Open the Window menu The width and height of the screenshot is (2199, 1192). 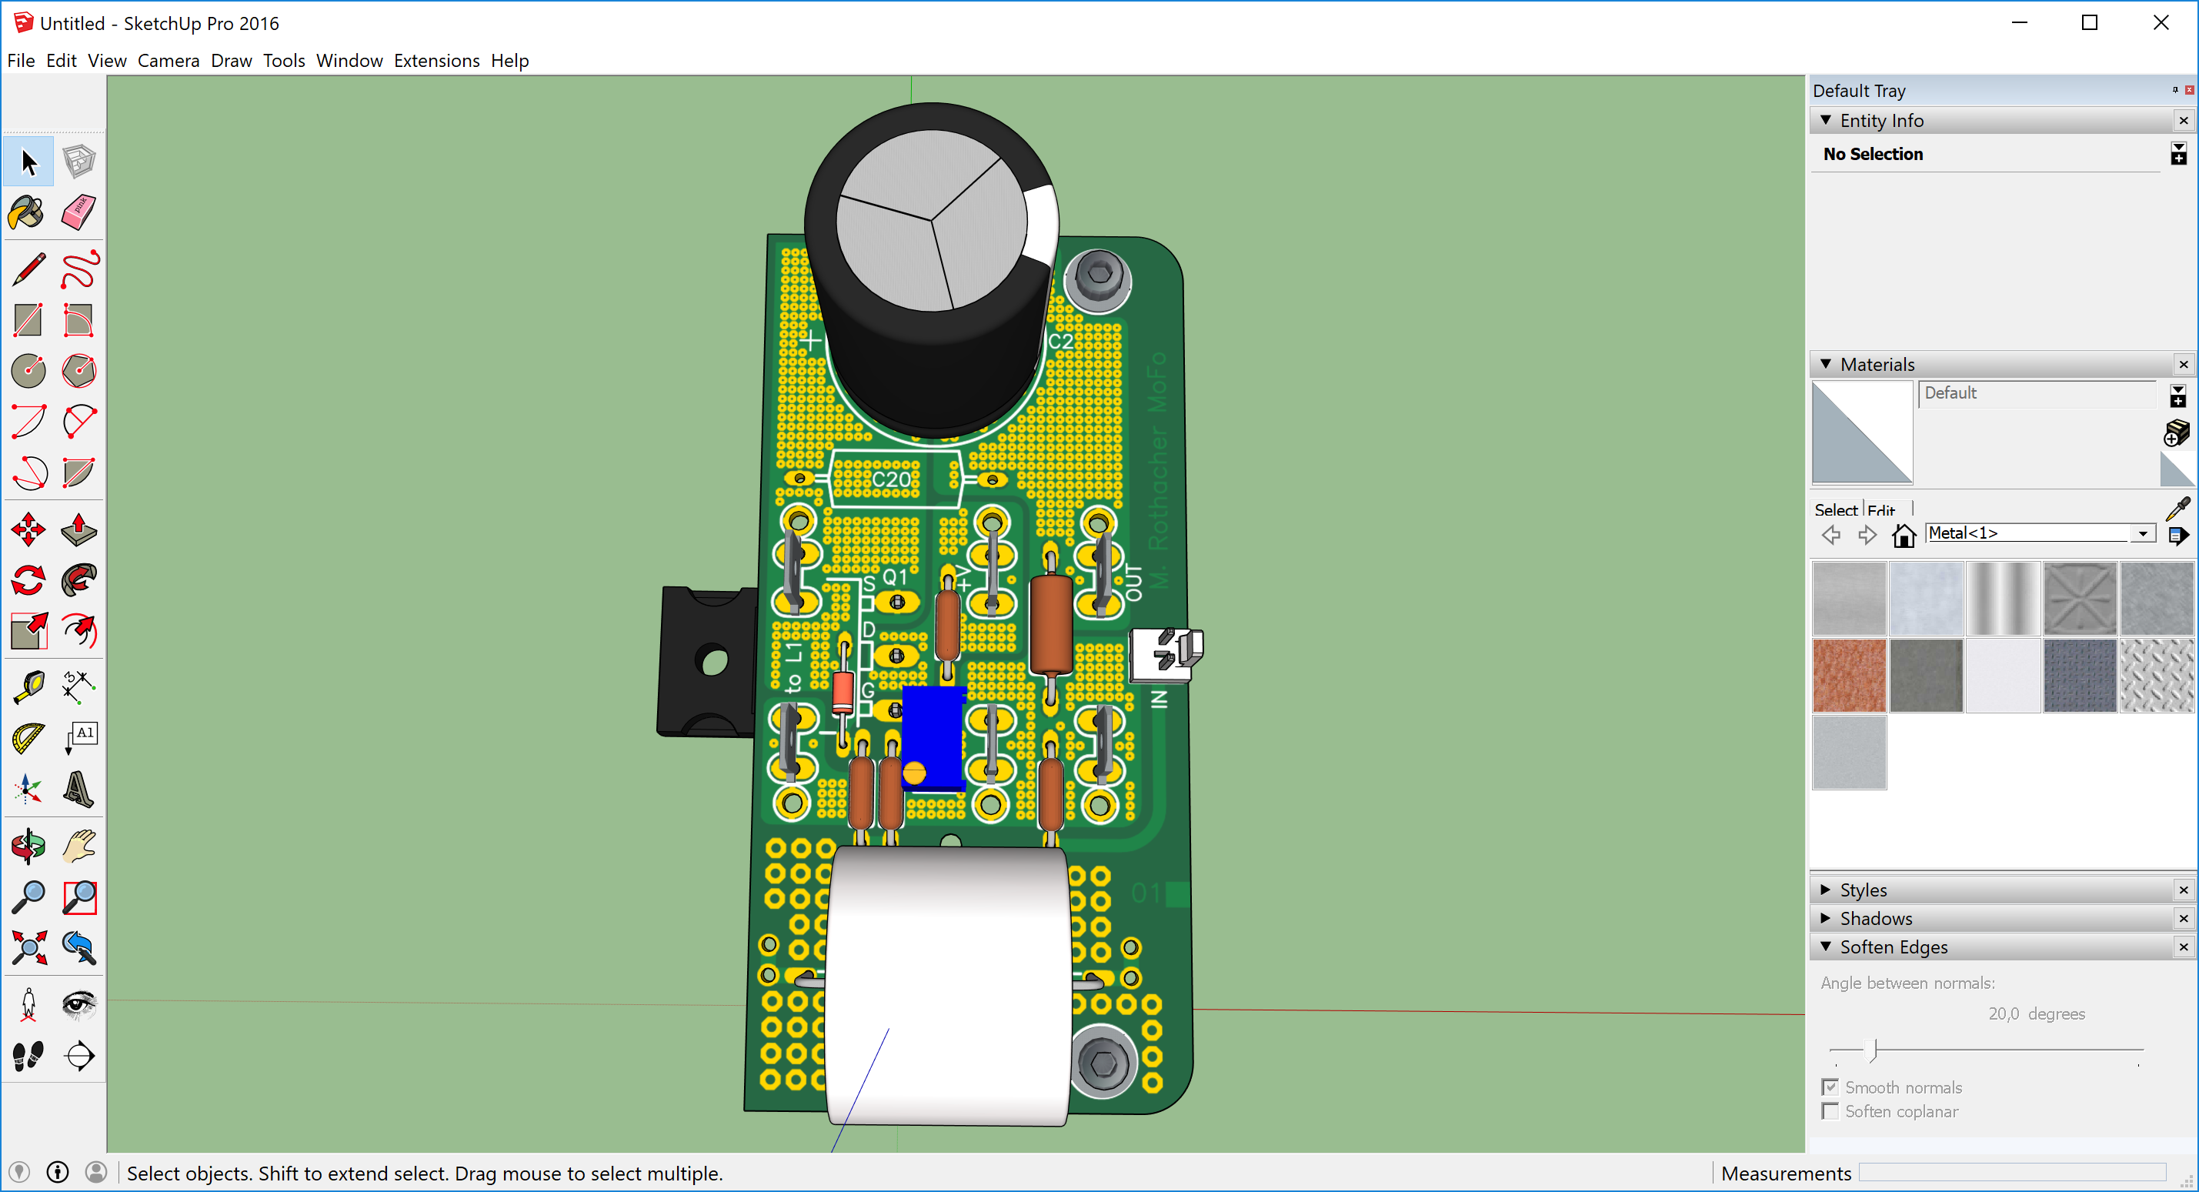(349, 61)
